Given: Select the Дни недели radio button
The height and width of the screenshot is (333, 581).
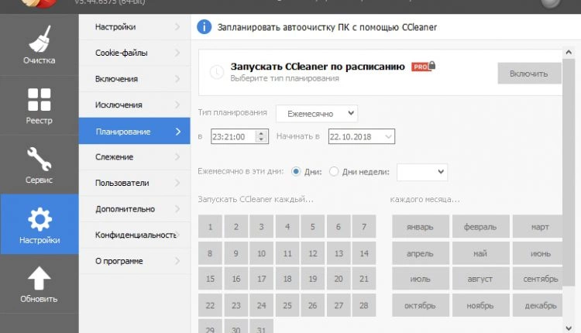Looking at the screenshot, I should coord(335,172).
